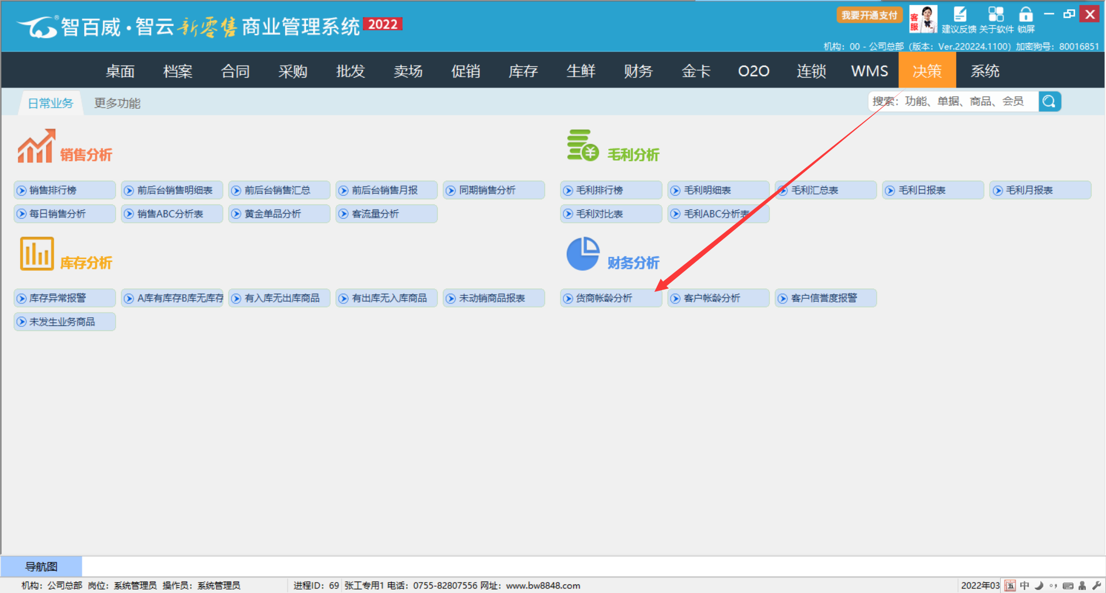1106x593 pixels.
Task: Open the 财务 menu in navigation bar
Action: tap(638, 71)
